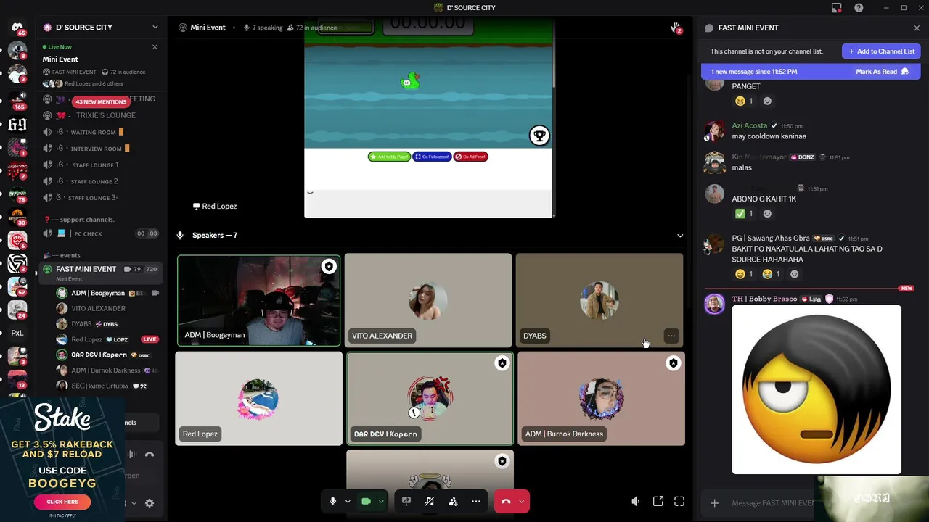Join the INTERVIEW ROOM voice channel
This screenshot has width=929, height=522.
pyautogui.click(x=99, y=149)
